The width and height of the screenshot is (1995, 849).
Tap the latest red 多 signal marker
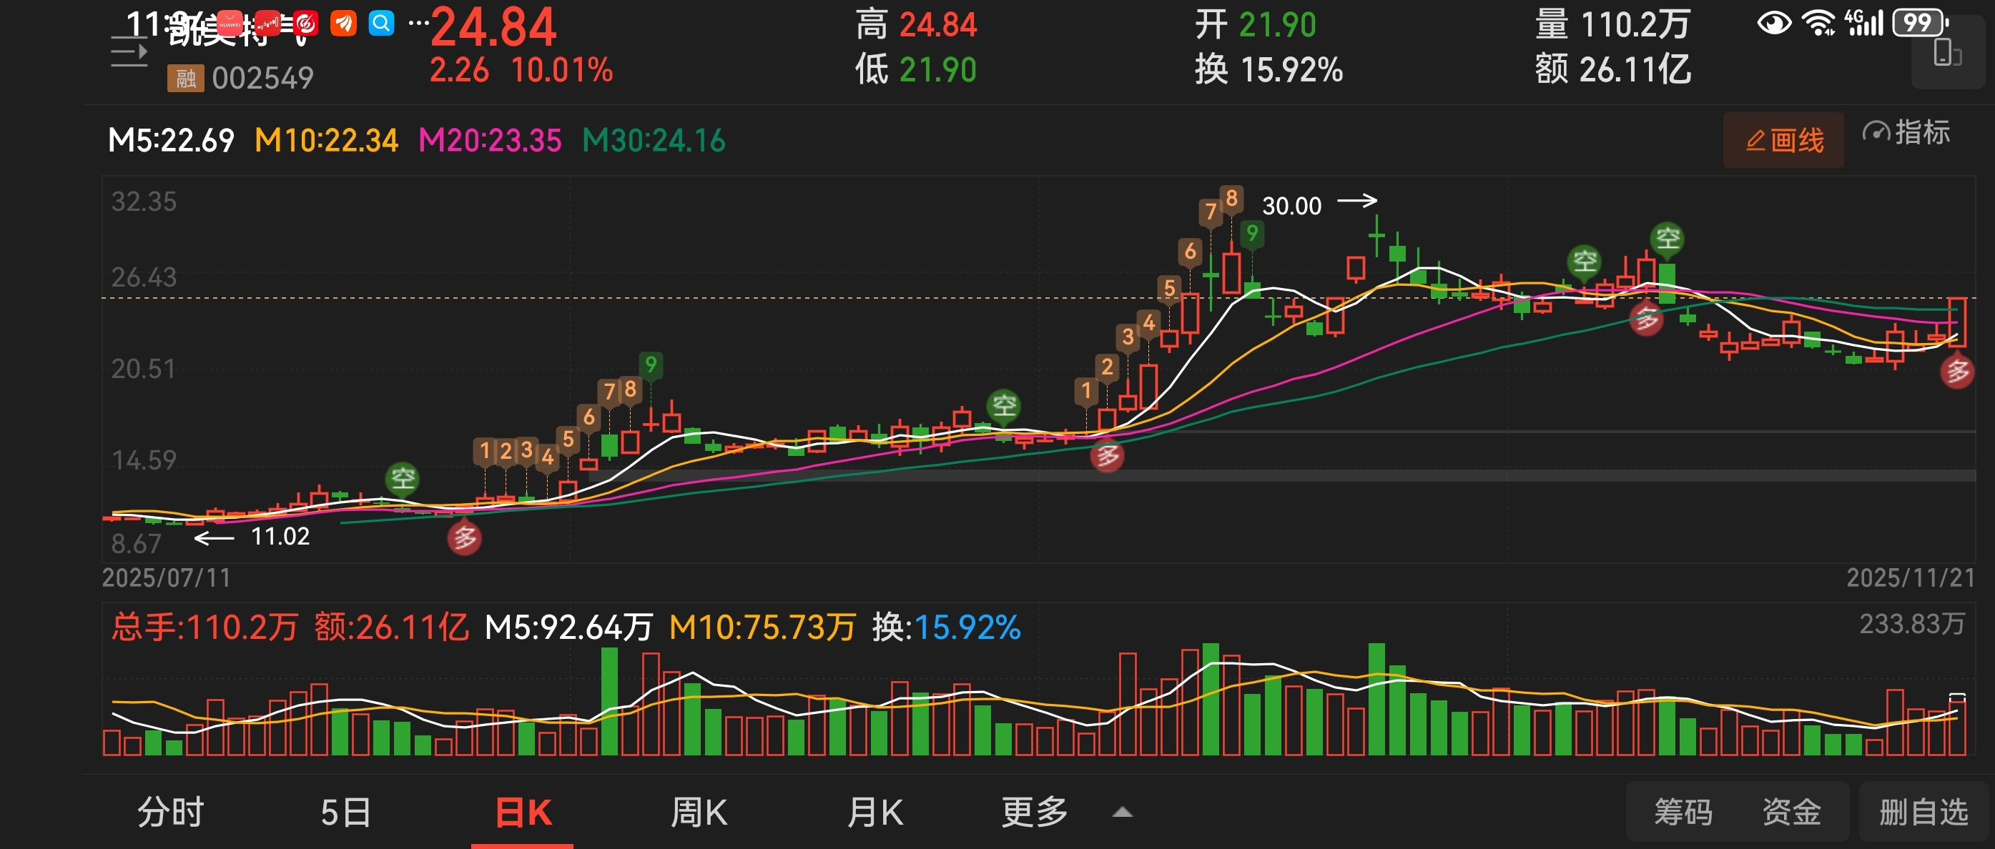(x=1956, y=372)
